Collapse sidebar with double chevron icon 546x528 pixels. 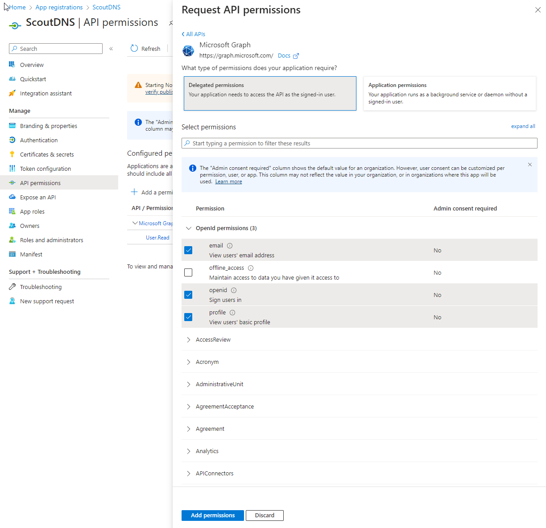(x=111, y=49)
